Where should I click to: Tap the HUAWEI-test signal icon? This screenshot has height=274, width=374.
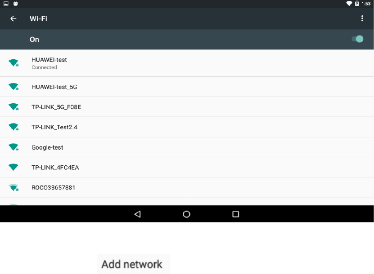pyautogui.click(x=14, y=63)
